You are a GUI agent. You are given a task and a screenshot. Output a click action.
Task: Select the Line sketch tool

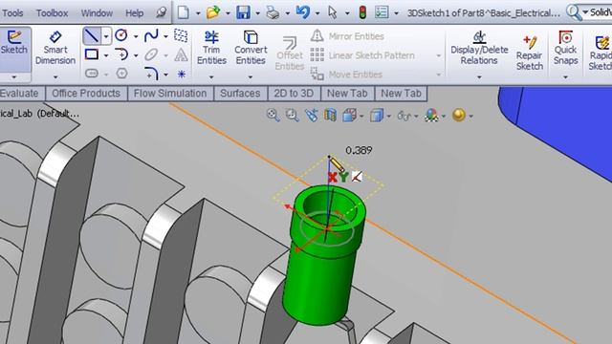(x=92, y=36)
